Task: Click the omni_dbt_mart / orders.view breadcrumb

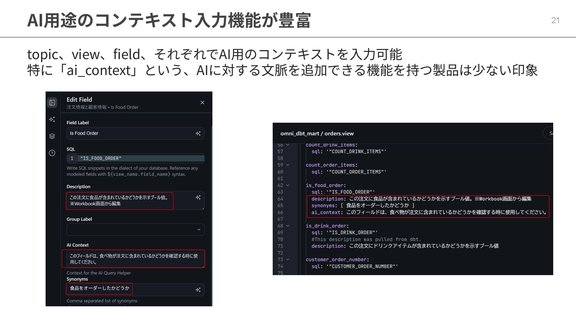Action: (317, 133)
